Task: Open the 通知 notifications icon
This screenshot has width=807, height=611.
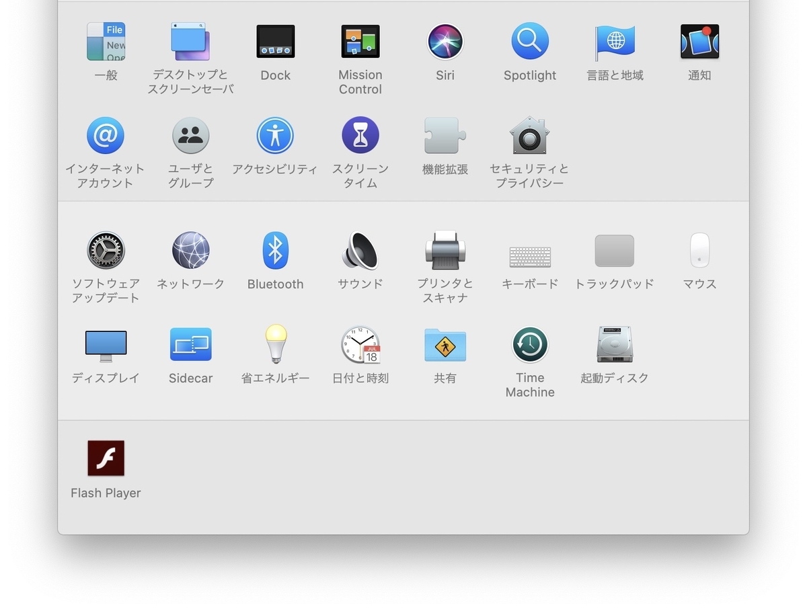Action: point(699,42)
